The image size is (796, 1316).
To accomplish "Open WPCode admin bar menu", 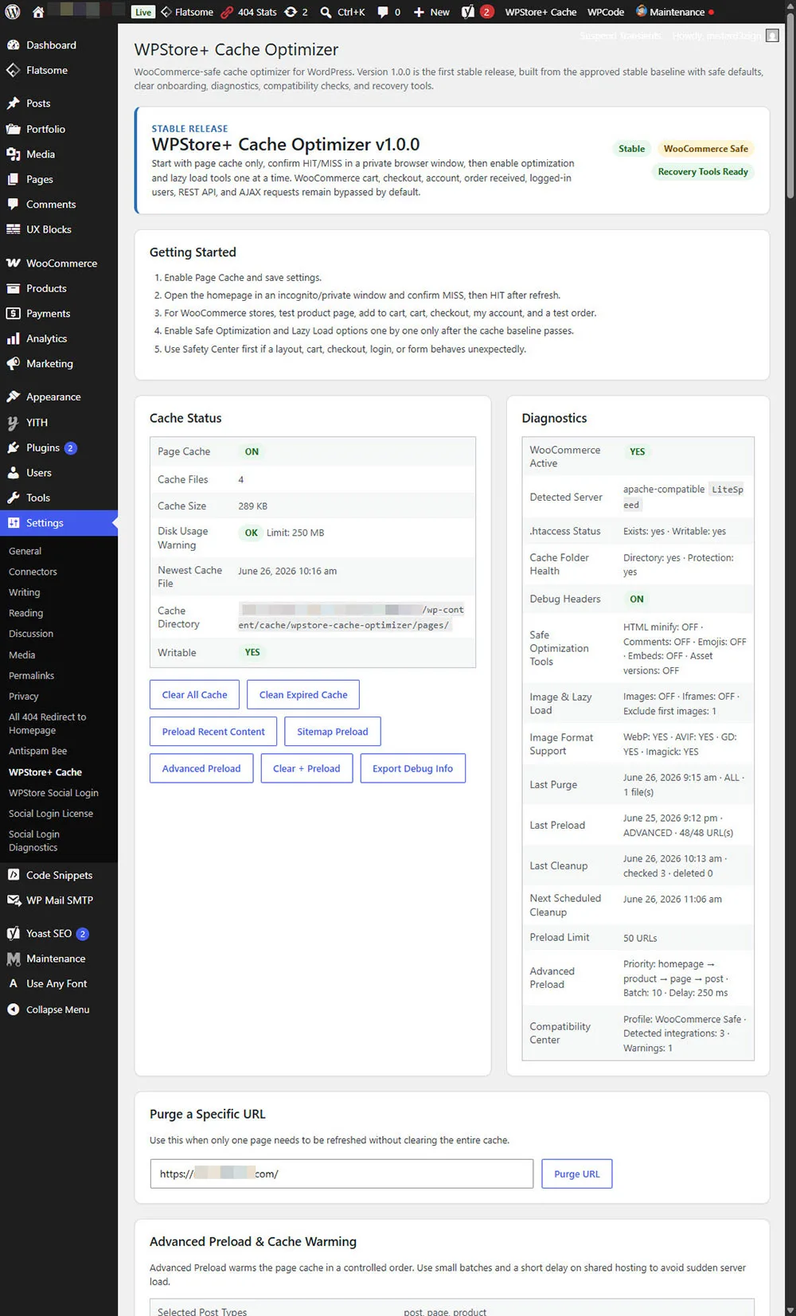I will pos(606,12).
